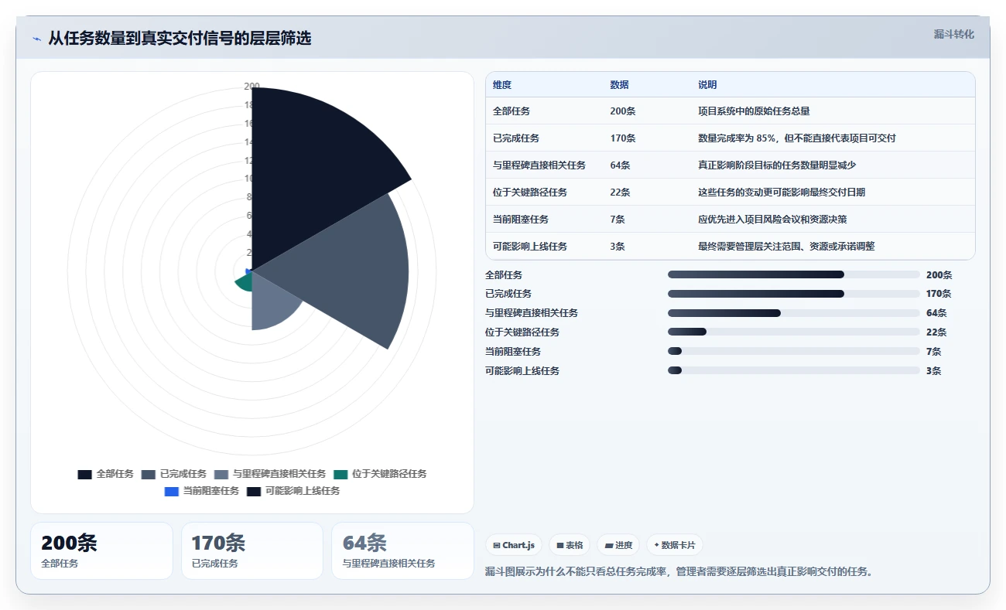Toggle the 与里程碑直接相关任务 legend item
The height and width of the screenshot is (610, 1006).
(x=270, y=474)
